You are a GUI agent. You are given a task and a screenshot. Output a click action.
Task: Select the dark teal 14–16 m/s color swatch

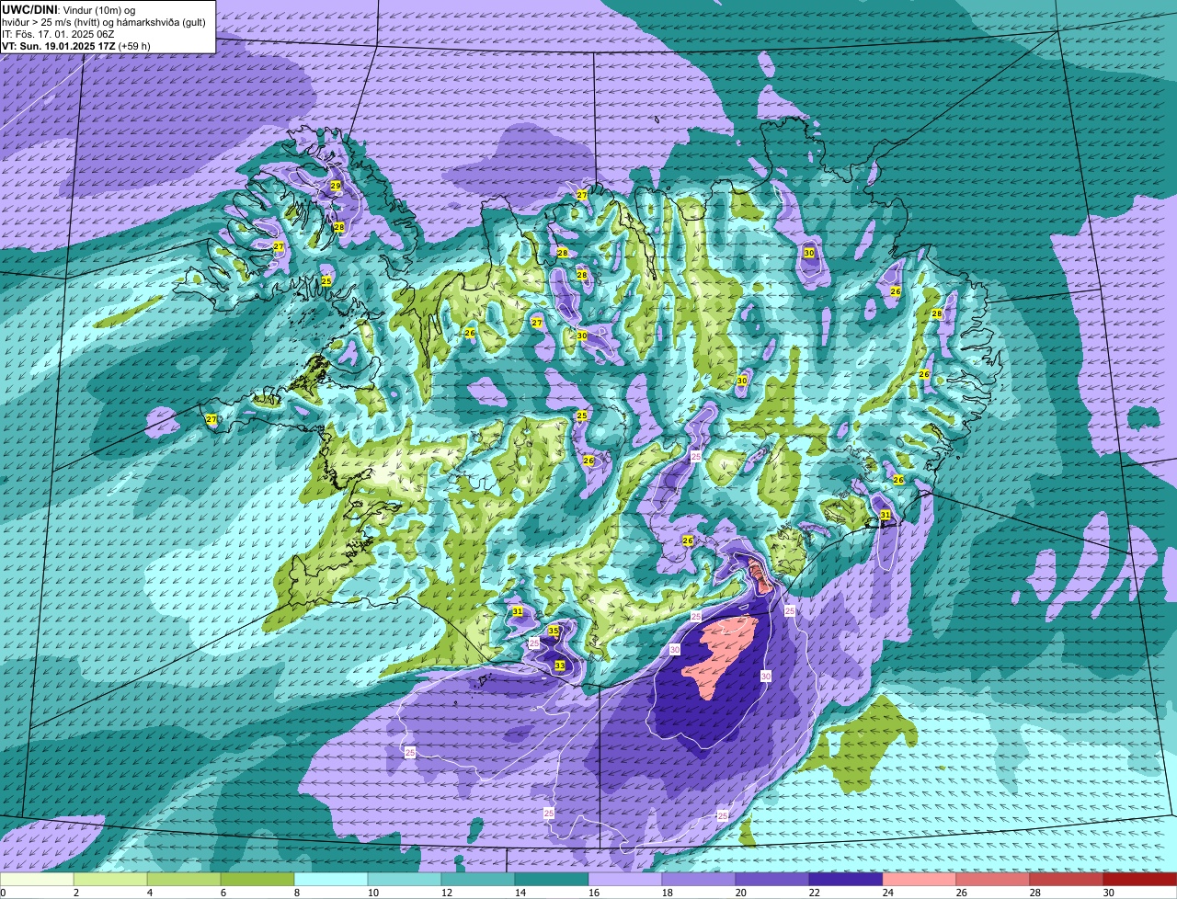(x=552, y=879)
